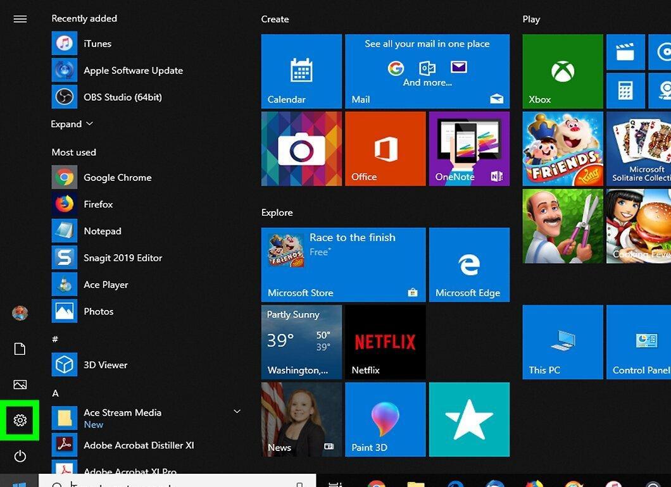671x487 pixels.
Task: Open the teal star tile
Action: click(469, 419)
